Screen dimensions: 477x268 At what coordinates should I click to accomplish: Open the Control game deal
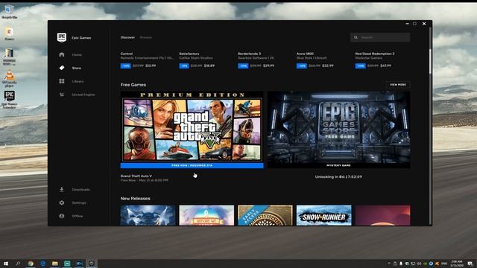(147, 60)
